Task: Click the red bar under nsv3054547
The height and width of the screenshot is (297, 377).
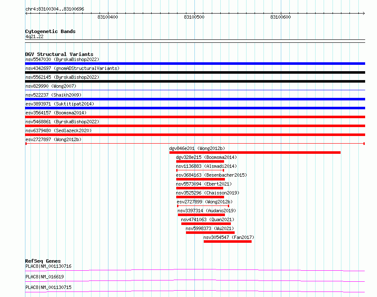Action: point(227,241)
